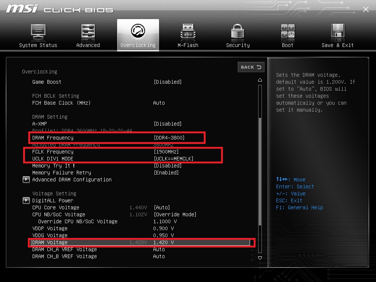Open the Security padlock icon

(238, 32)
